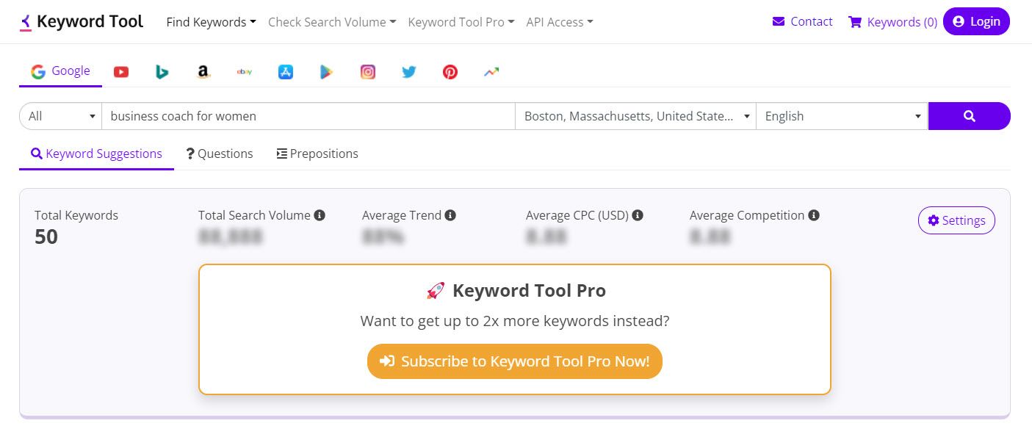Viewport: 1032px width, 426px height.
Task: Select the App Store keyword tab
Action: [x=286, y=72]
